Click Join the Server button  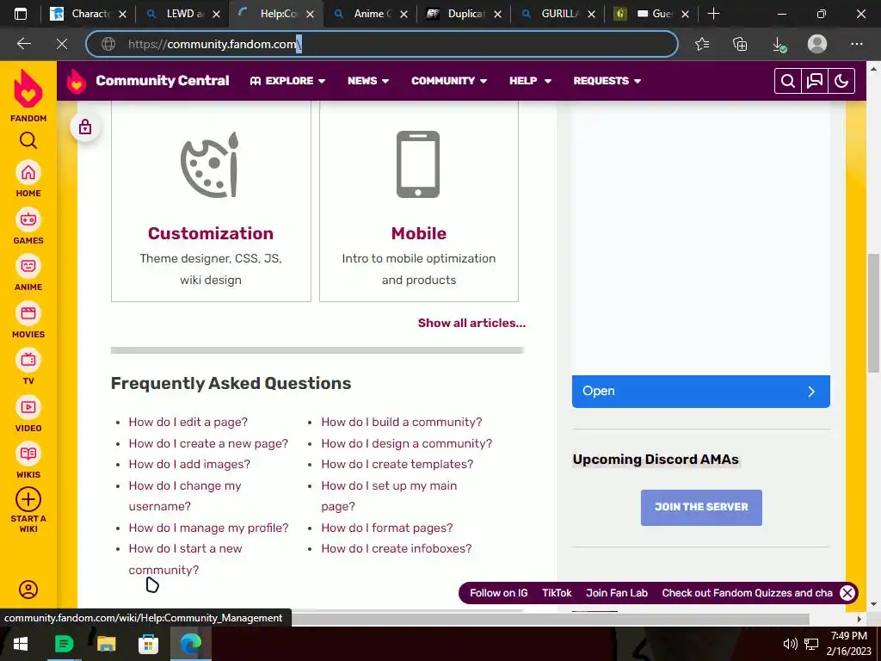(x=701, y=508)
